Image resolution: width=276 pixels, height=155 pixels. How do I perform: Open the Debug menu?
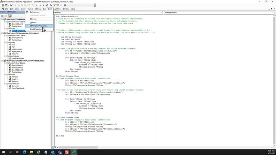[38, 9]
